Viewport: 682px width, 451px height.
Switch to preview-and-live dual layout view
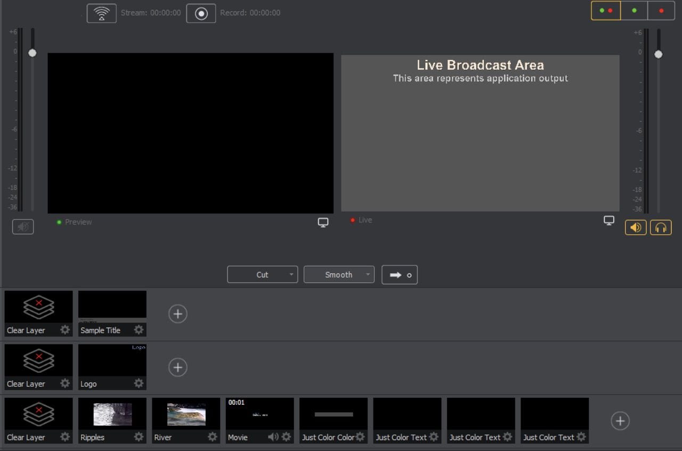(x=606, y=11)
